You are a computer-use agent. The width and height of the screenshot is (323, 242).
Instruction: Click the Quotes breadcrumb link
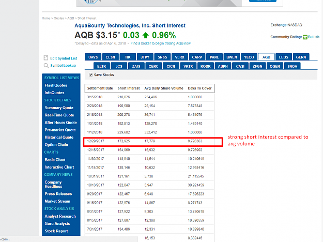[59, 18]
